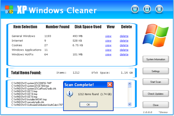The width and height of the screenshot is (174, 116).
Task: Open System Information
Action: (156, 59)
